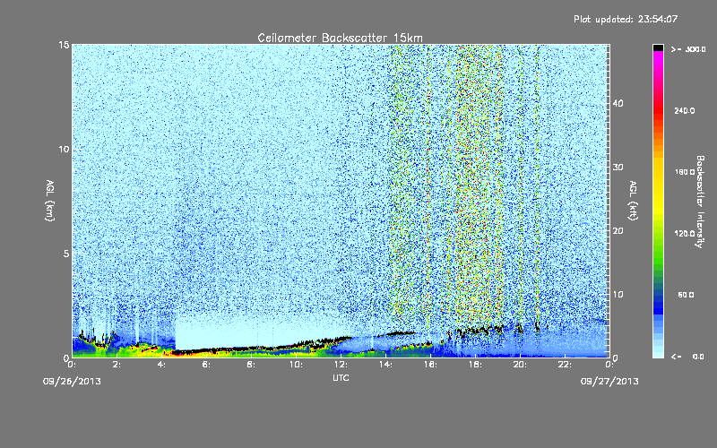
Task: Click the '15' km tick on left axis
Action: point(64,45)
